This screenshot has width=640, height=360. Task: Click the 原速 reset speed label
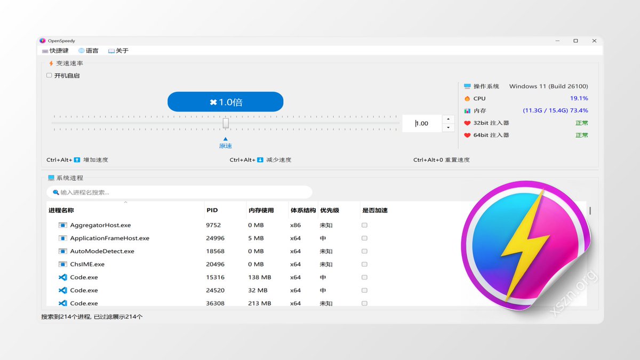[226, 146]
